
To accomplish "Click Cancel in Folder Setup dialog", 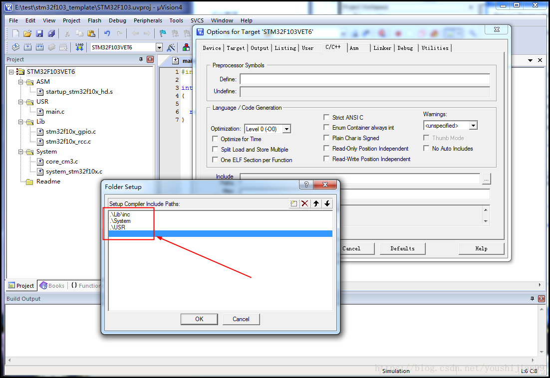I will point(241,319).
